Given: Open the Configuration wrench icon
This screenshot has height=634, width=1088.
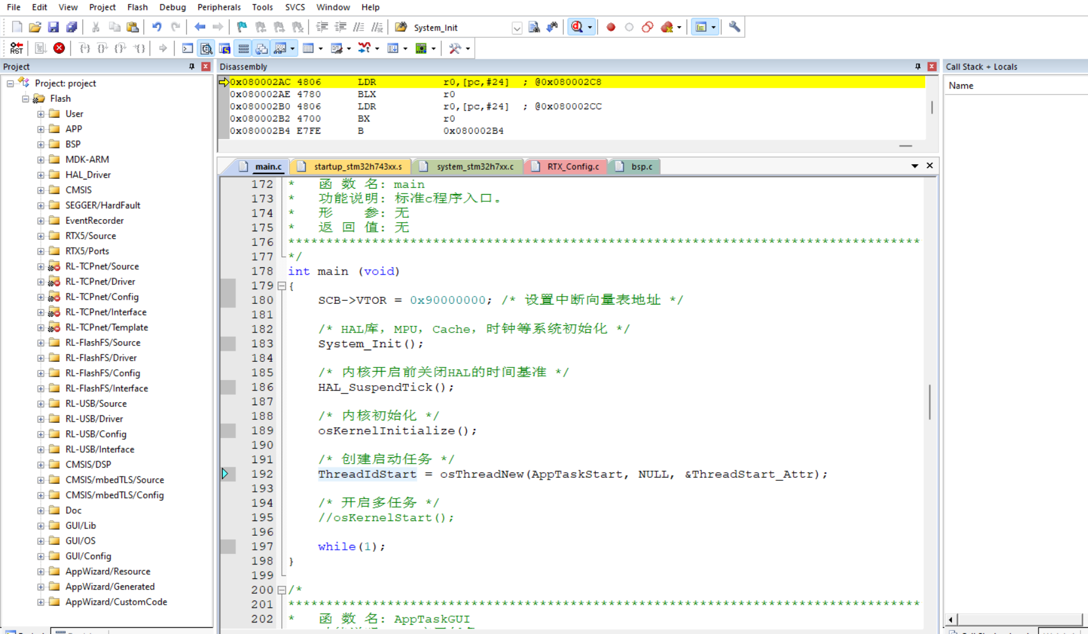Looking at the screenshot, I should click(x=734, y=27).
